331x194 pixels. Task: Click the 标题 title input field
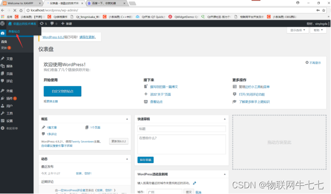coord(182,129)
